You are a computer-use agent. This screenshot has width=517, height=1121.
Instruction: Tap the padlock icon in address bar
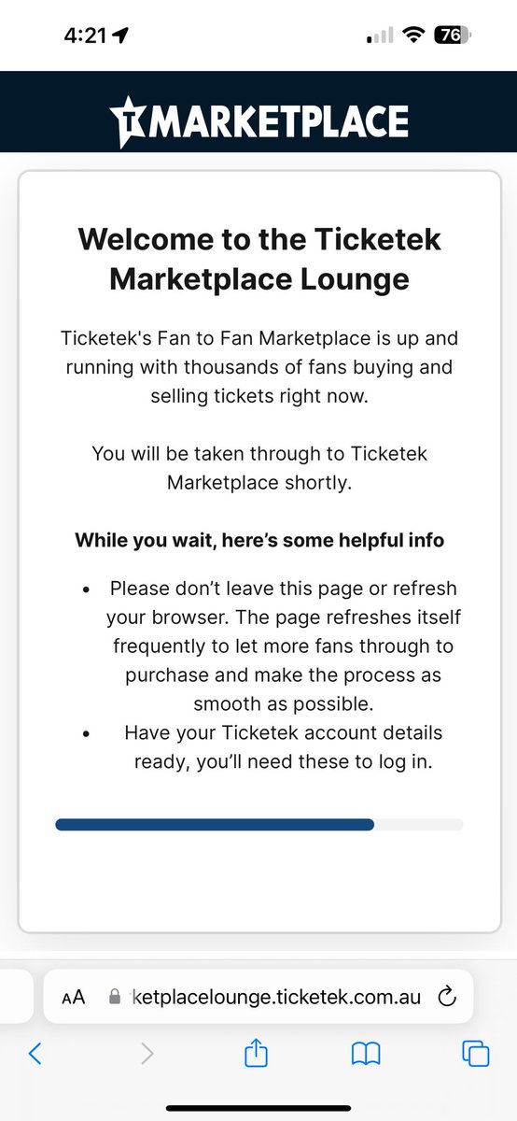tap(115, 997)
